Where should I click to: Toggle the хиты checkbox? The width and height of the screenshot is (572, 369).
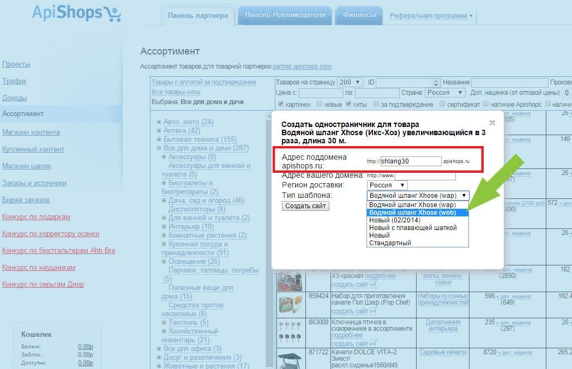tap(348, 104)
